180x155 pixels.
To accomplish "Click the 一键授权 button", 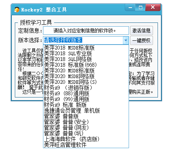I will [x=142, y=40].
